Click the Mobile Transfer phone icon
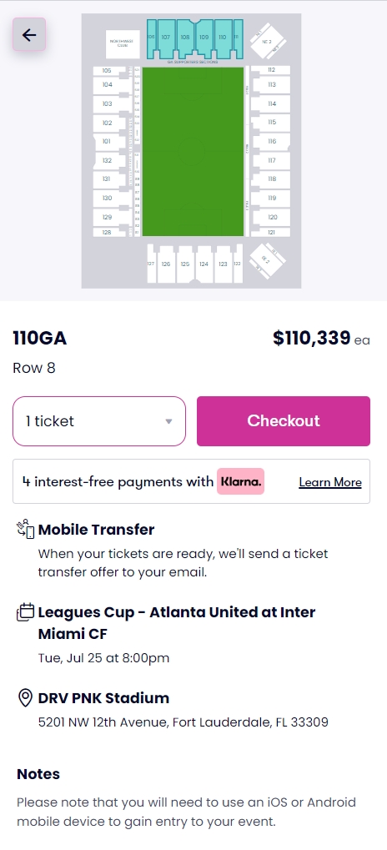This screenshot has width=387, height=850. [26, 529]
